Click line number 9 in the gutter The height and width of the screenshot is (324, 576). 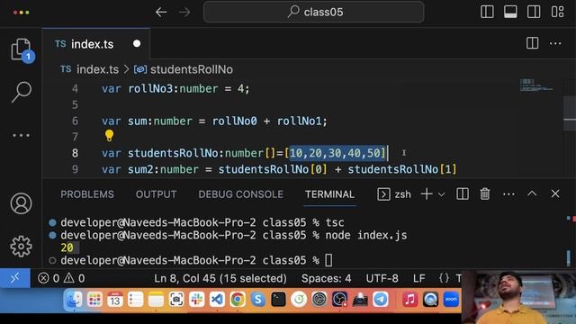pos(75,169)
